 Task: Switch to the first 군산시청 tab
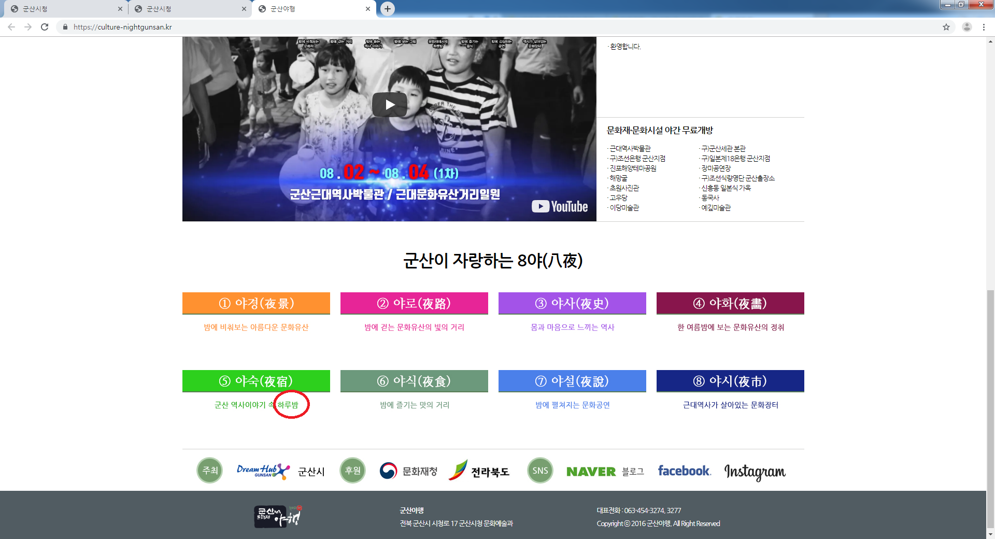[62, 9]
